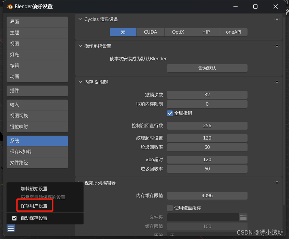Toggle the 全局撤销 checkbox
Viewport: 289px width, 239px height.
tap(170, 113)
